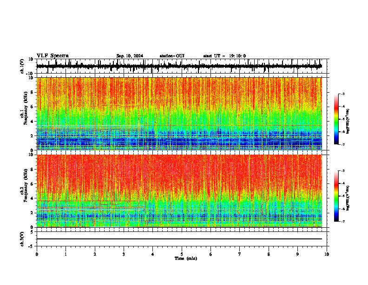368x285 pixels.
Task: Click the time axis tick label "5"
Action: (x=182, y=254)
